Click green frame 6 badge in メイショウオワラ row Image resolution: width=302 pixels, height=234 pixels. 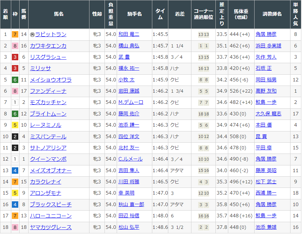pos(15,80)
